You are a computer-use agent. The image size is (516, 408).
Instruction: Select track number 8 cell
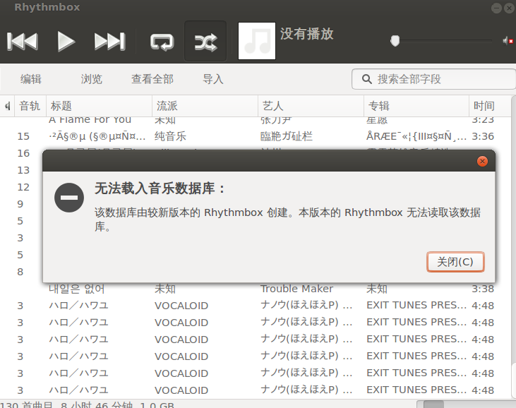tap(20, 272)
